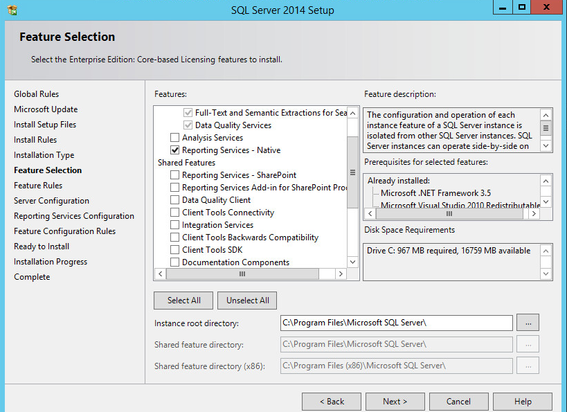
Task: Enable the Client Tools SDK checkbox
Action: pyautogui.click(x=174, y=250)
